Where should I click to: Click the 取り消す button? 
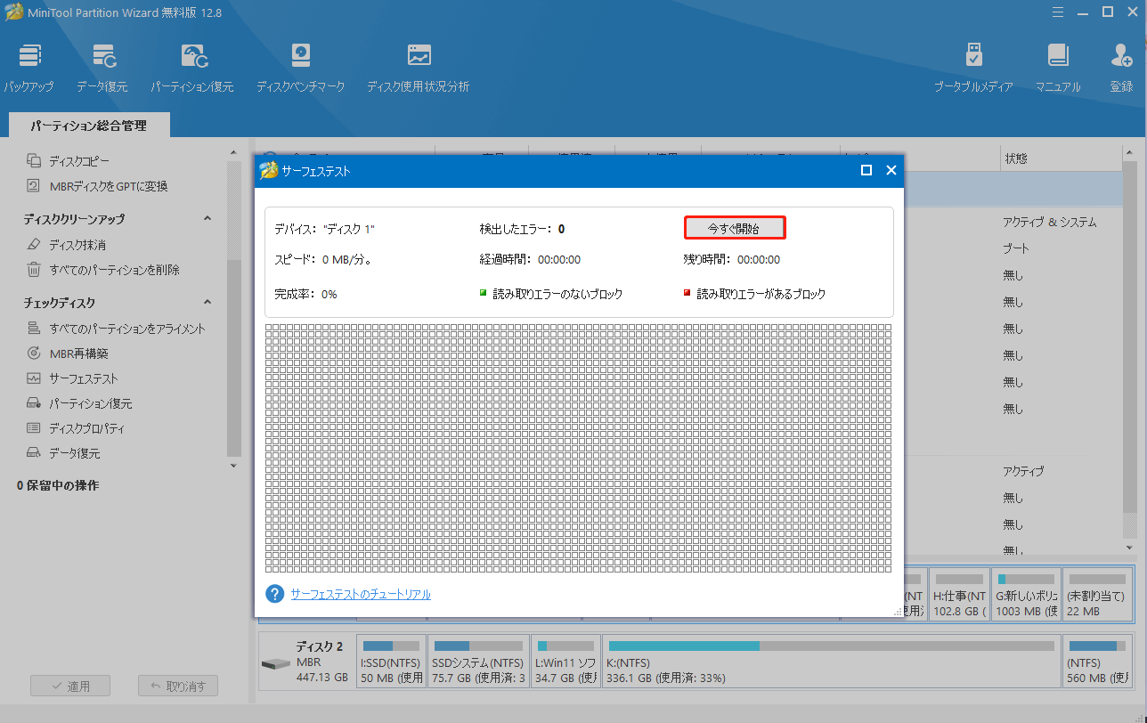click(178, 686)
